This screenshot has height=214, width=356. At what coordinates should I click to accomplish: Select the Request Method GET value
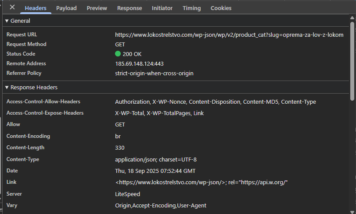click(x=120, y=45)
